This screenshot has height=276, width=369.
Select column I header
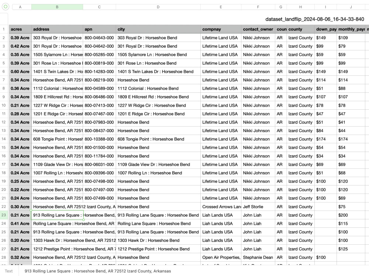coord(326,7)
